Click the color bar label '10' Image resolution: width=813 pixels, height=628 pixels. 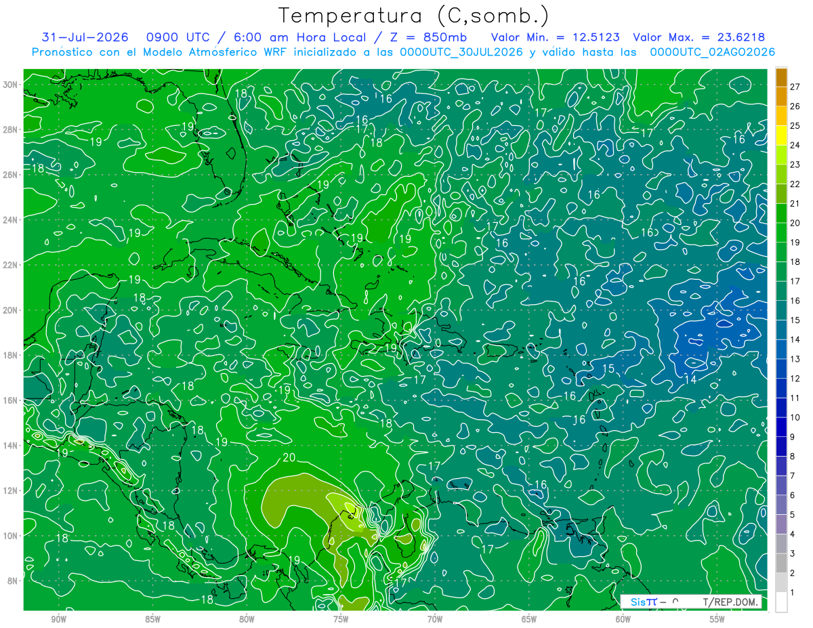(x=795, y=417)
